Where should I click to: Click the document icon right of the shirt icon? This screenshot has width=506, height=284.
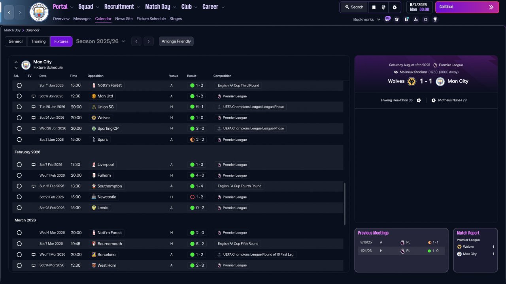coord(406,19)
